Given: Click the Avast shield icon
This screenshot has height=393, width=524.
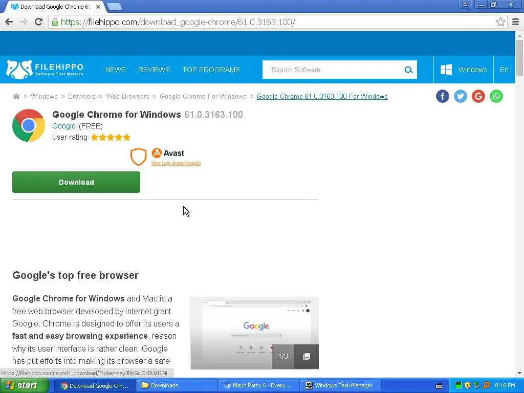Looking at the screenshot, I should (x=138, y=157).
